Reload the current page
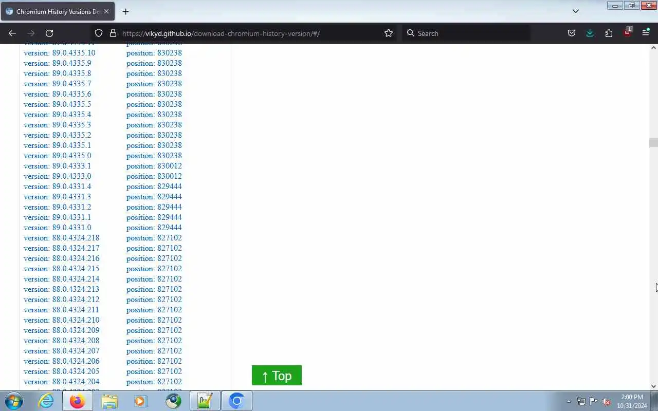The height and width of the screenshot is (411, 658). click(x=49, y=33)
